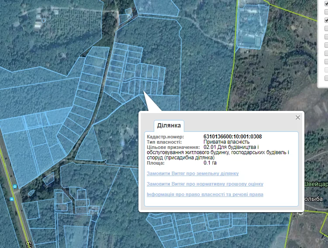Click the lower bus stop icon by the road
Screen dimensions: 328x248
[12, 199]
